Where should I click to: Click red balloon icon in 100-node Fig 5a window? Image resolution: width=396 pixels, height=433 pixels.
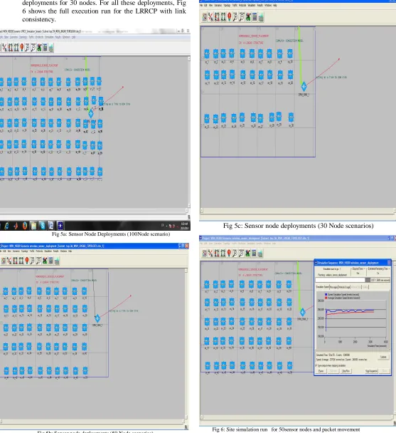coord(22,48)
